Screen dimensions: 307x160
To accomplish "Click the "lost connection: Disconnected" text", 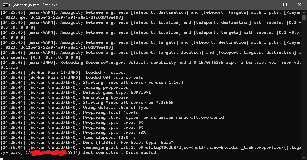I will click(119, 152).
